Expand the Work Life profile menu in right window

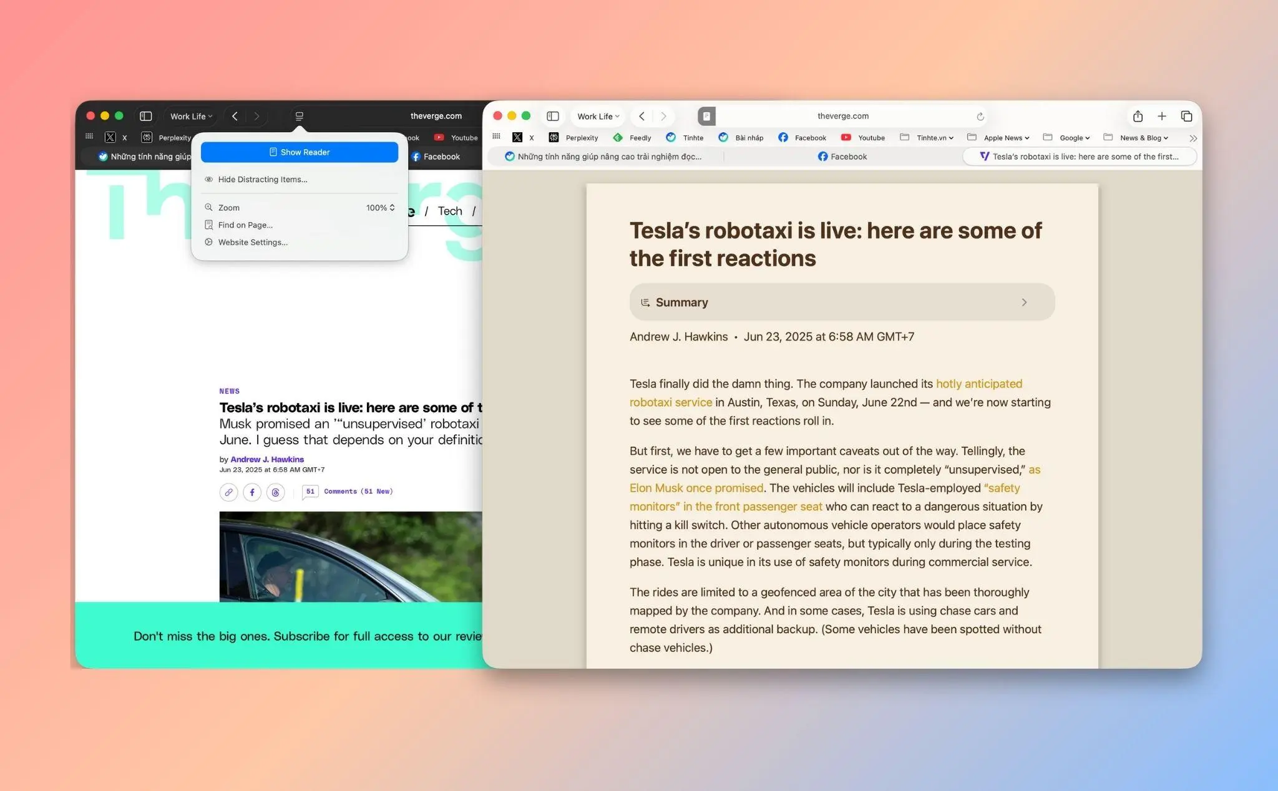pos(598,116)
